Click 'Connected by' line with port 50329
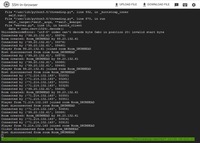Image resolution: width=200 pixels, height=143 pixels. (35, 86)
